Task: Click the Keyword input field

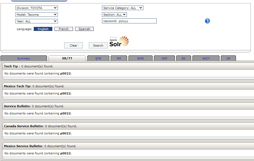Action: click(129, 21)
